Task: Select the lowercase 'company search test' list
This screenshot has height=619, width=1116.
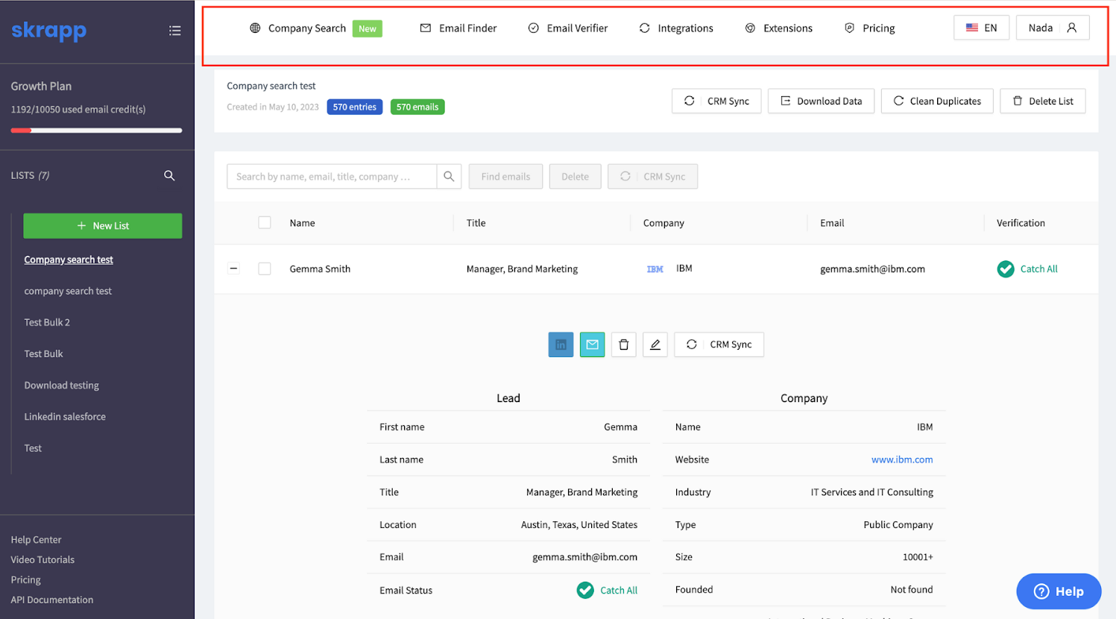Action: 68,291
